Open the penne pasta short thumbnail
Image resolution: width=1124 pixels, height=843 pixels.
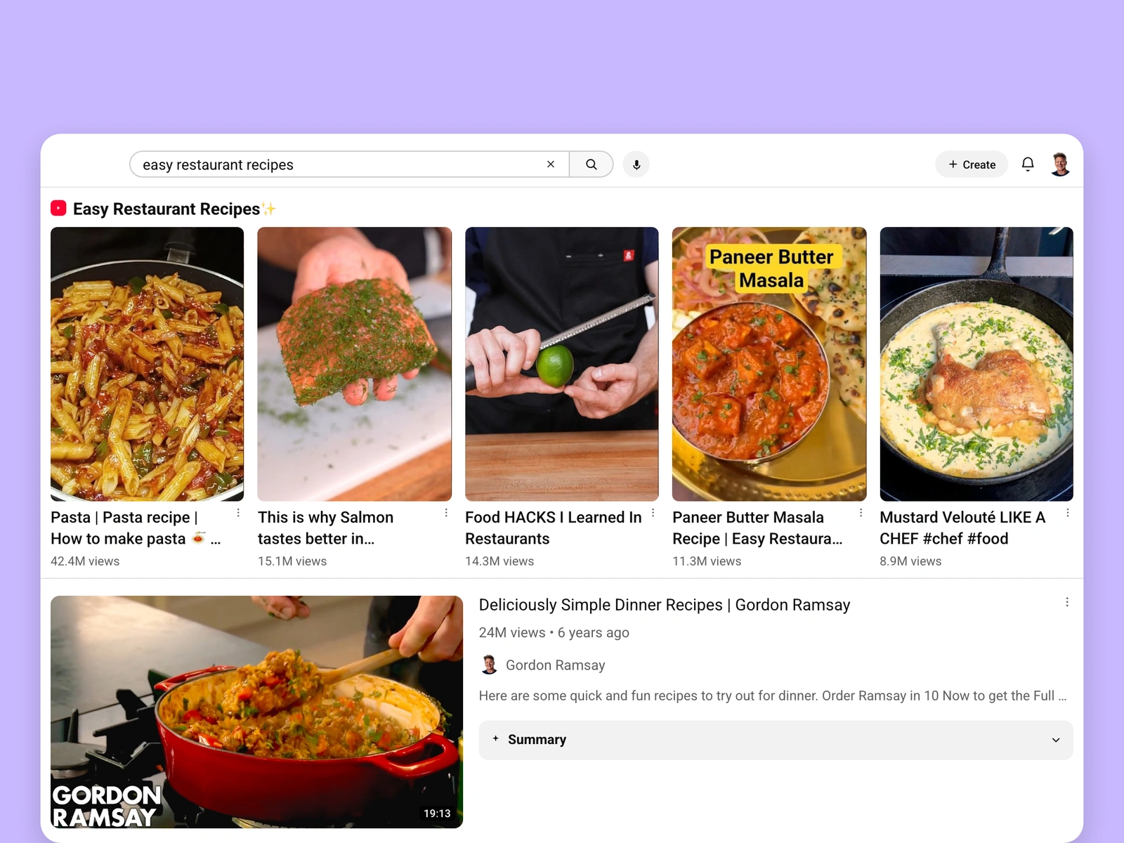click(148, 364)
